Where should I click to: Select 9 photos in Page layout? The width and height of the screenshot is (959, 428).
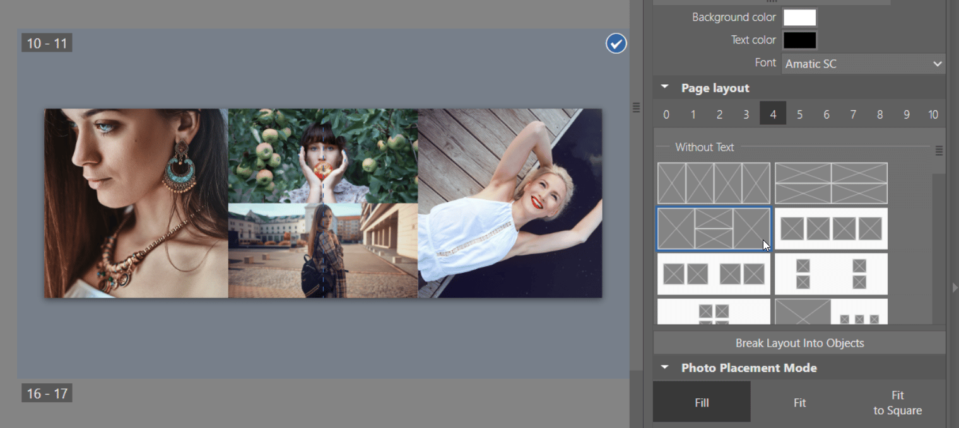(x=907, y=115)
